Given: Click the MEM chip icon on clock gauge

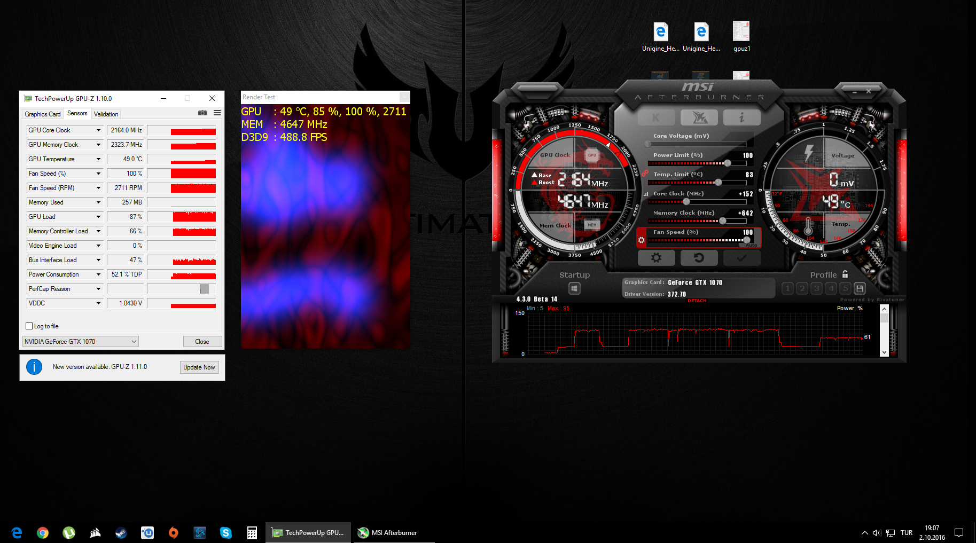Looking at the screenshot, I should click(x=592, y=225).
